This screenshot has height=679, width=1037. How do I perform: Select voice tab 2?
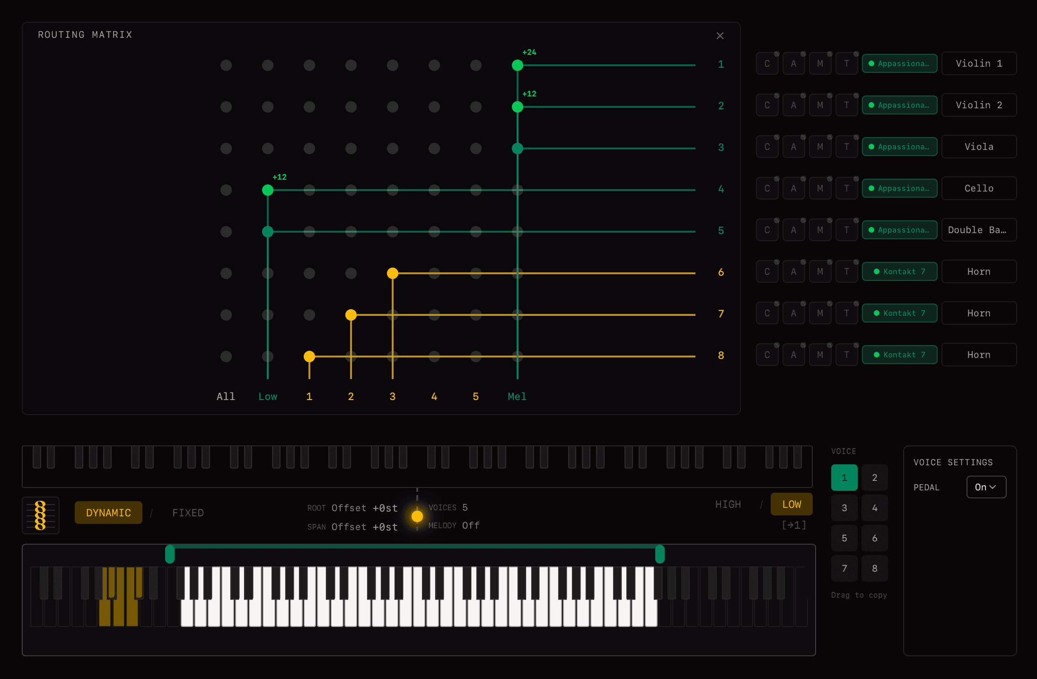pos(874,478)
